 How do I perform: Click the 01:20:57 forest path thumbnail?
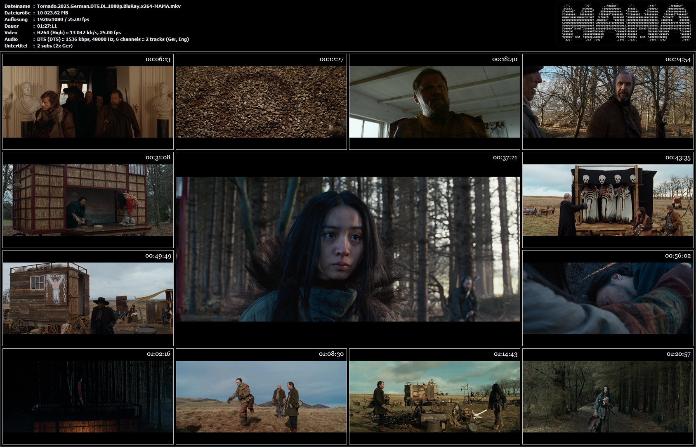pyautogui.click(x=608, y=396)
